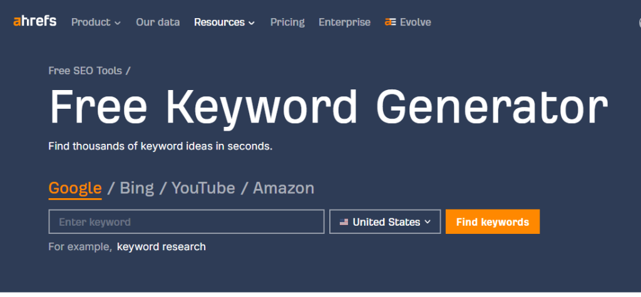This screenshot has width=641, height=297.
Task: Switch to the YouTube tab
Action: pyautogui.click(x=203, y=188)
